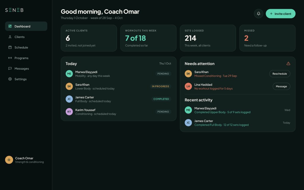Image resolution: width=304 pixels, height=190 pixels.
Task: Click the Coach Omar name in sidebar footer
Action: pos(24,158)
